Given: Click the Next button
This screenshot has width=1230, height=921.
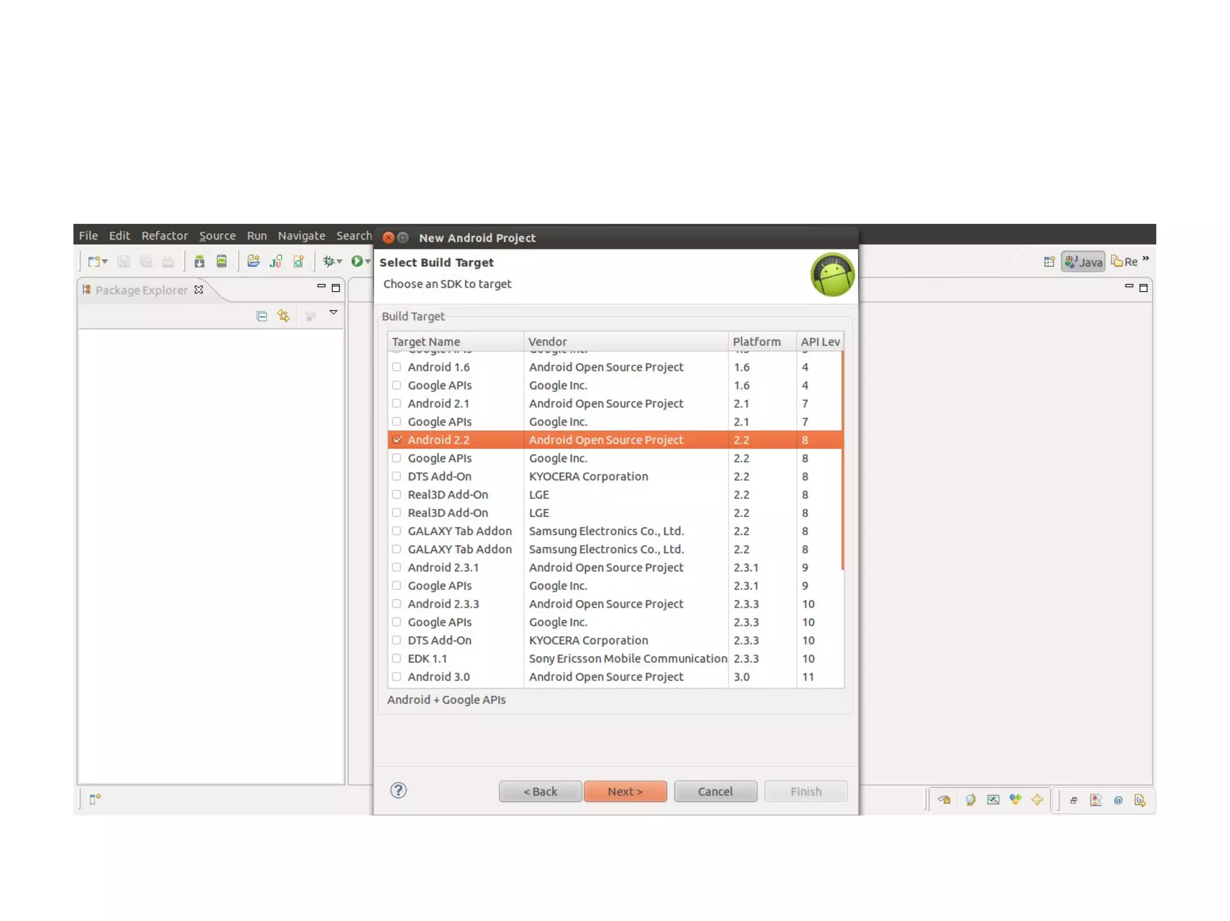Looking at the screenshot, I should pos(625,791).
